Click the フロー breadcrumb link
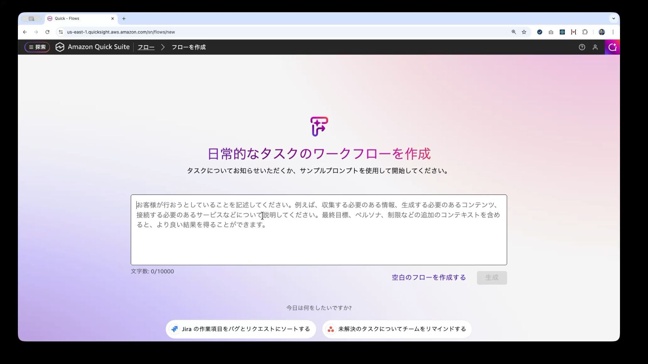The width and height of the screenshot is (648, 364). [x=146, y=47]
